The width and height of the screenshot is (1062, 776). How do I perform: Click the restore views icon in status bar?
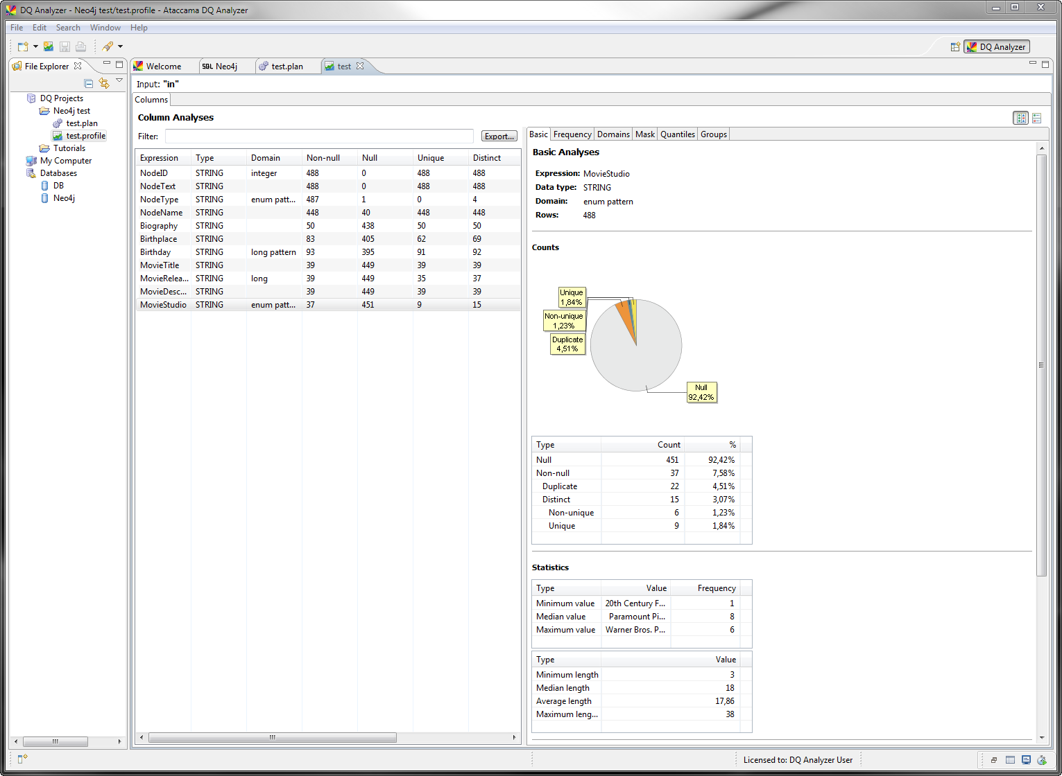tap(994, 760)
